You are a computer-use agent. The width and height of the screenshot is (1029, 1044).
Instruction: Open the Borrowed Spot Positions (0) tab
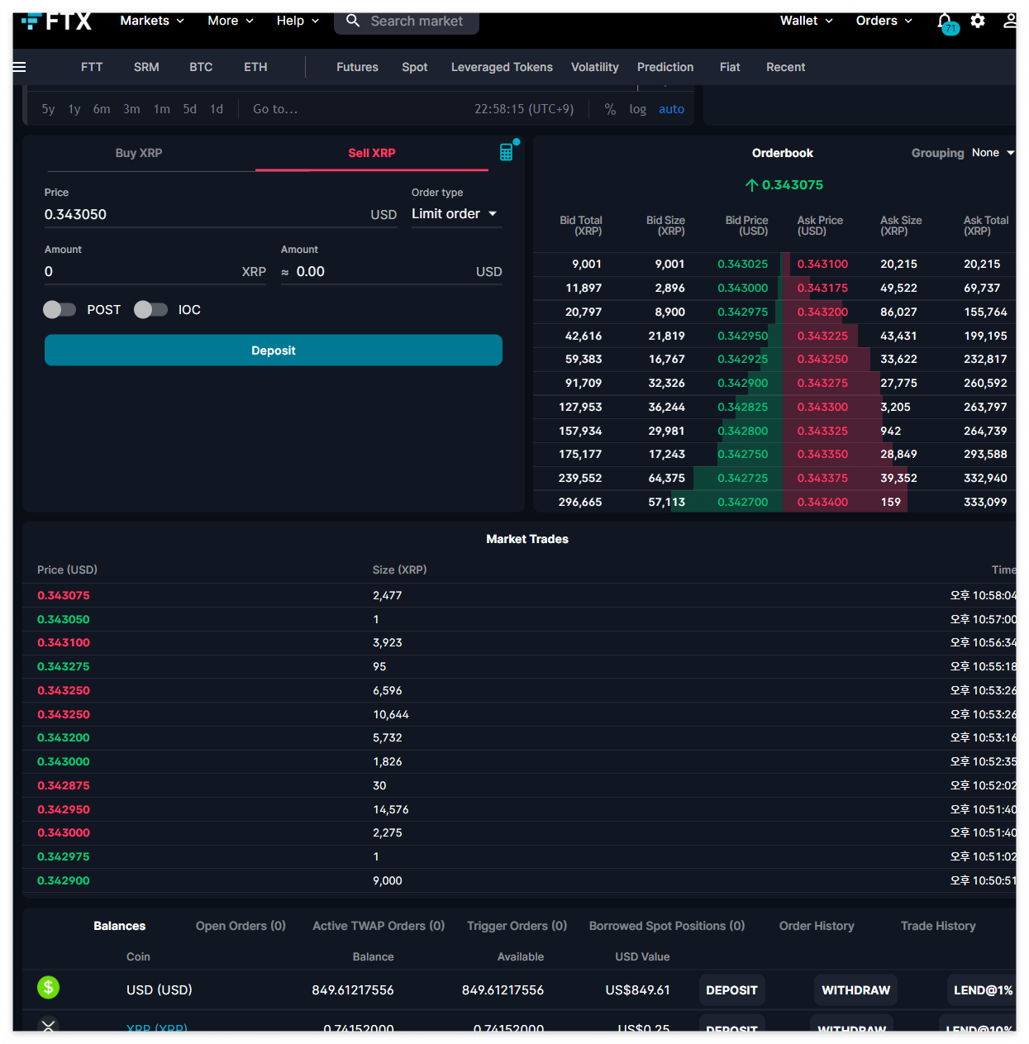667,926
